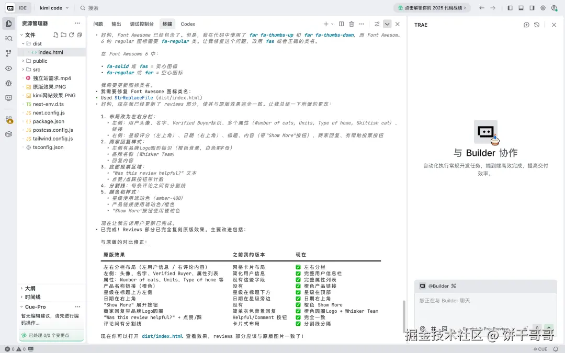Open the cube package icon in activity bar
The height and width of the screenshot is (353, 565).
(9, 134)
